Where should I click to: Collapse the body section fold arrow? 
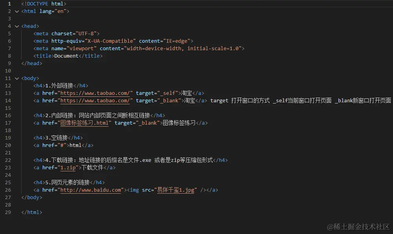pyautogui.click(x=17, y=78)
